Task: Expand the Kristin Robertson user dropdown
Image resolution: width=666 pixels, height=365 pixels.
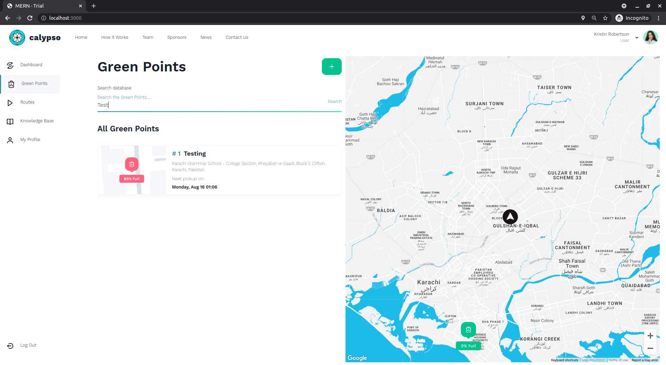Action: [x=637, y=37]
